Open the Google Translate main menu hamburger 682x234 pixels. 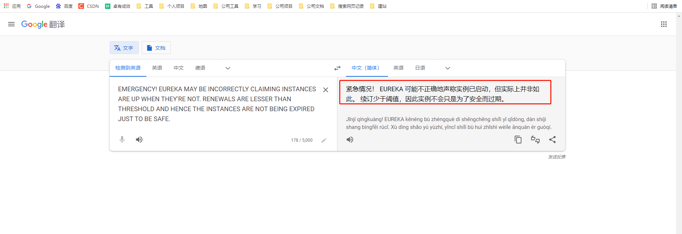11,24
